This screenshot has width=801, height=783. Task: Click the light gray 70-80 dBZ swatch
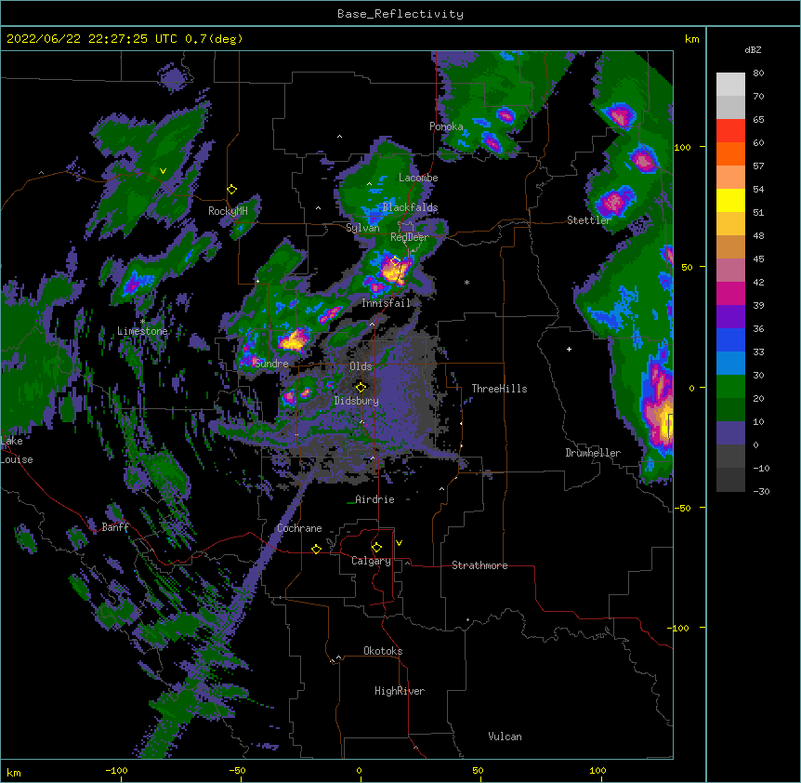point(730,85)
